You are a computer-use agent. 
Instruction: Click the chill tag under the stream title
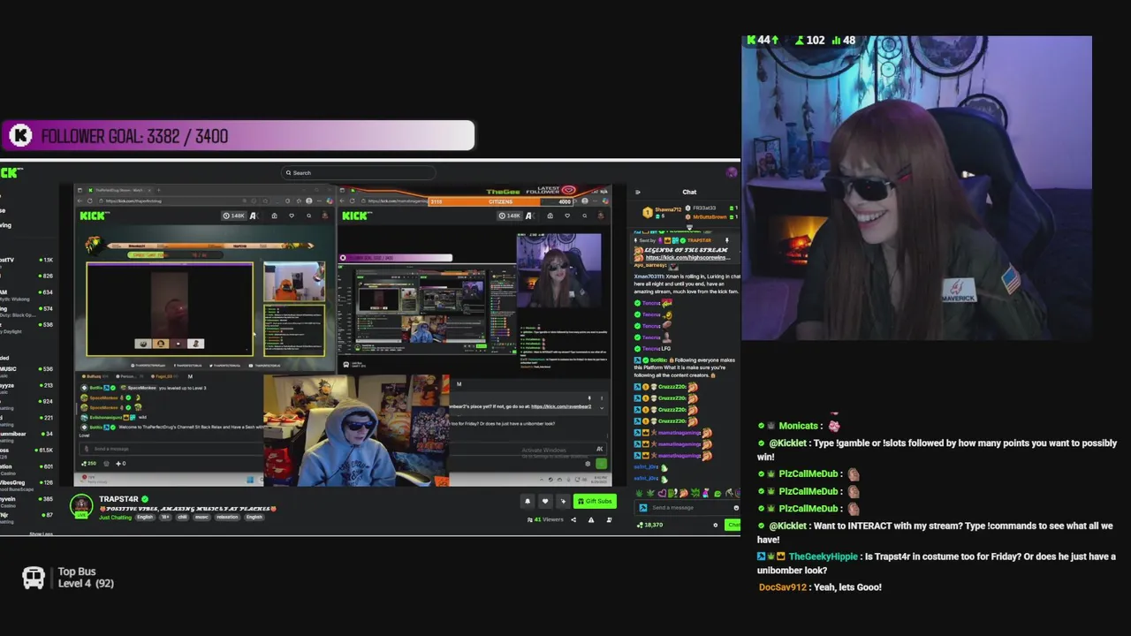(x=183, y=517)
